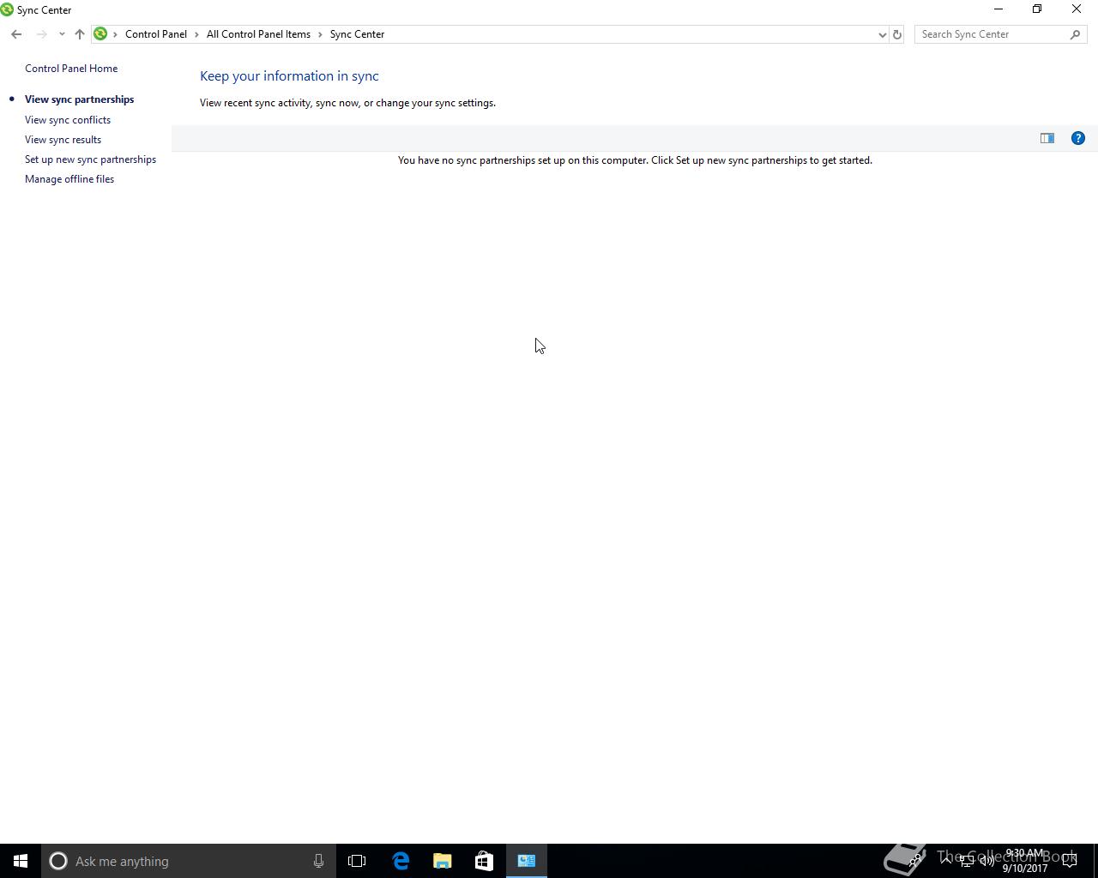Click Sync Center breadcrumb segment
1098x878 pixels.
coord(357,34)
